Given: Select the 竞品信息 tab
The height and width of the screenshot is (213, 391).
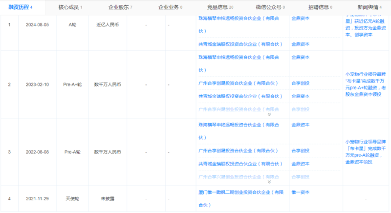Looking at the screenshot, I should pos(221,7).
